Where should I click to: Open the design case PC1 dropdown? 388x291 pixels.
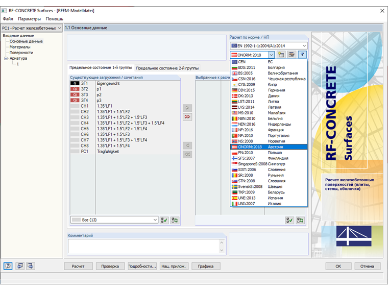pyautogui.click(x=59, y=28)
